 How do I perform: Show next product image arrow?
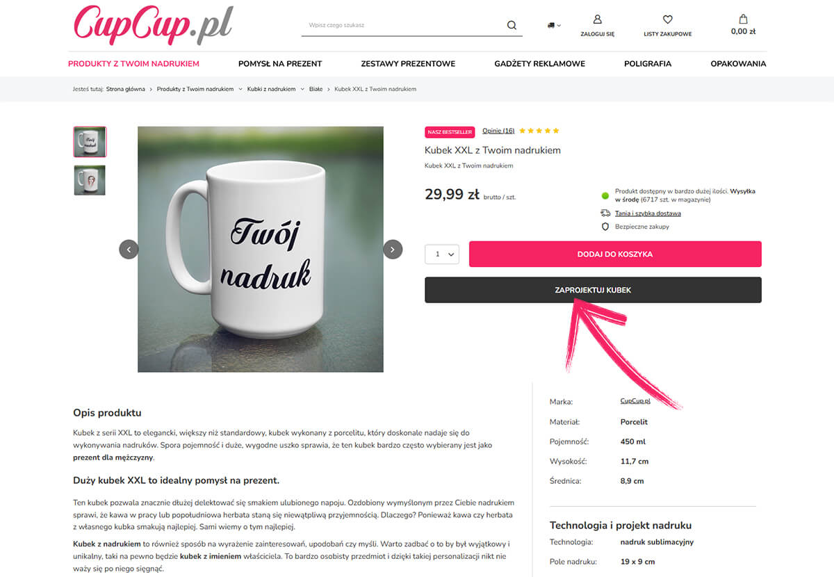(x=393, y=250)
